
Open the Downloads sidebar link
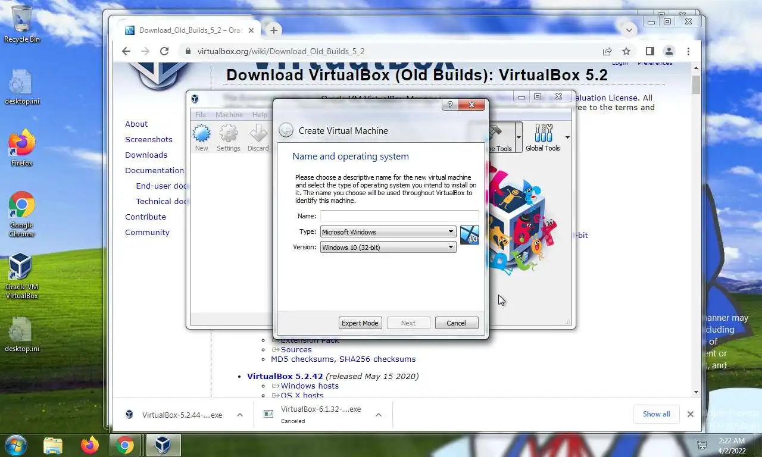[146, 155]
